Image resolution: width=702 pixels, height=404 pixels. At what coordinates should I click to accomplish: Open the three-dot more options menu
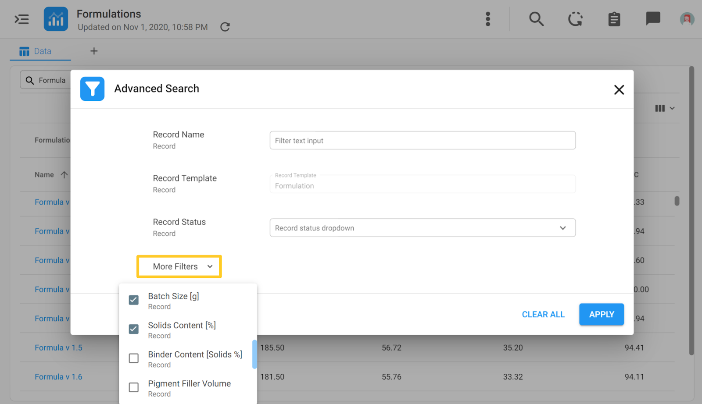click(x=488, y=19)
